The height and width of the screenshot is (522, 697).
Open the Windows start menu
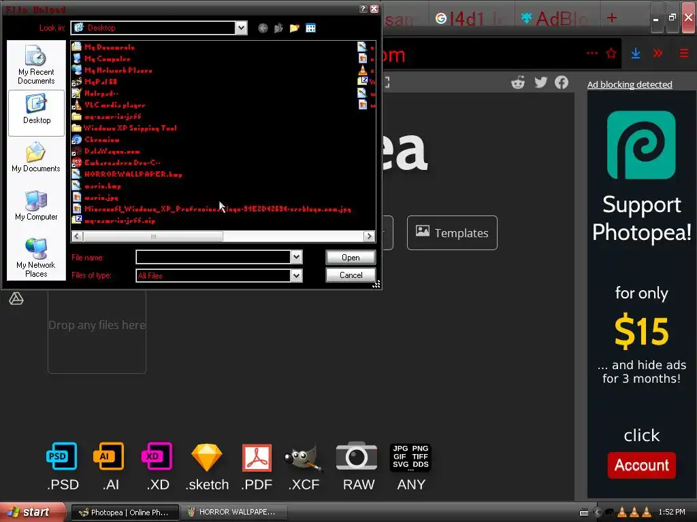coord(33,512)
